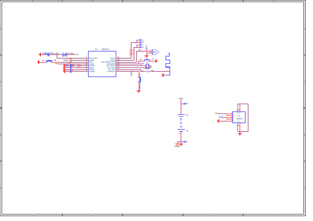Viewport: 313px width, 221px height.
Task: Select the R+ speaker test point
Action: point(141,42)
